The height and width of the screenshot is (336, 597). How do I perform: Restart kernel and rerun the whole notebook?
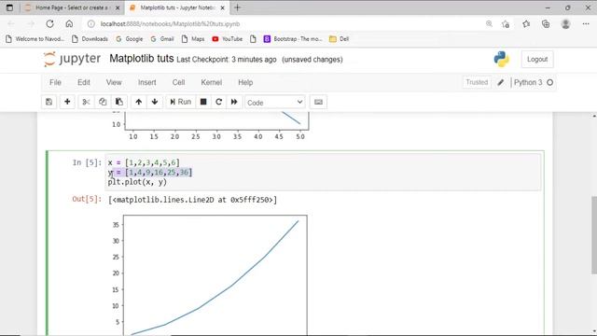(x=234, y=102)
